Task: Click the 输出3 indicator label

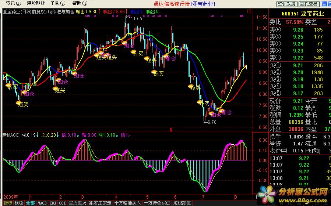Action: 137,12
